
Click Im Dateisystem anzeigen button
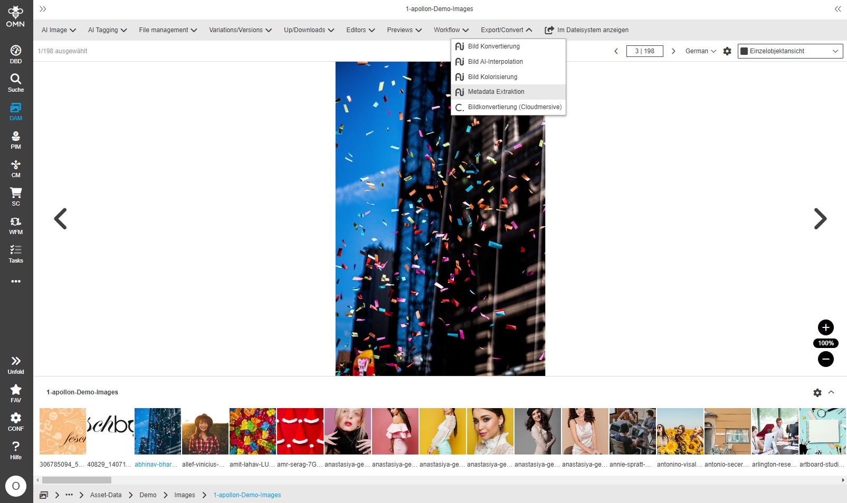click(x=586, y=30)
